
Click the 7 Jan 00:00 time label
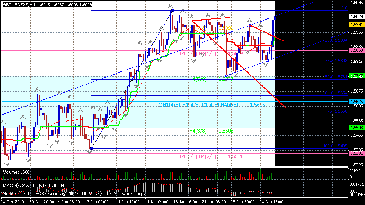(98, 201)
